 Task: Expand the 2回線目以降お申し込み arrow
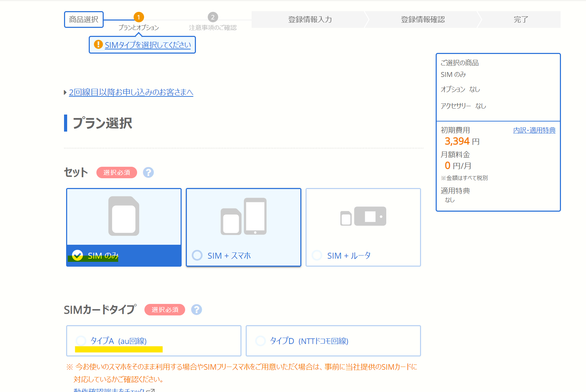(65, 92)
